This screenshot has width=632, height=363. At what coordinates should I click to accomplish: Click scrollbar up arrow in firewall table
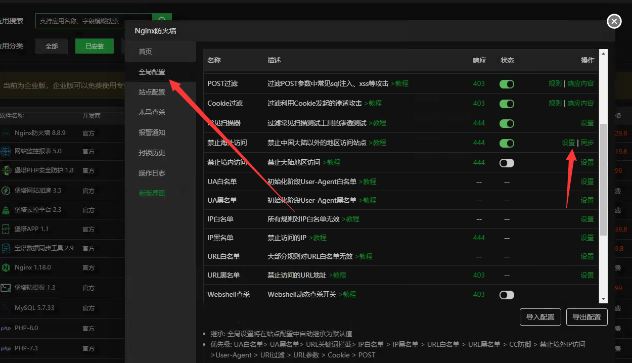(603, 53)
